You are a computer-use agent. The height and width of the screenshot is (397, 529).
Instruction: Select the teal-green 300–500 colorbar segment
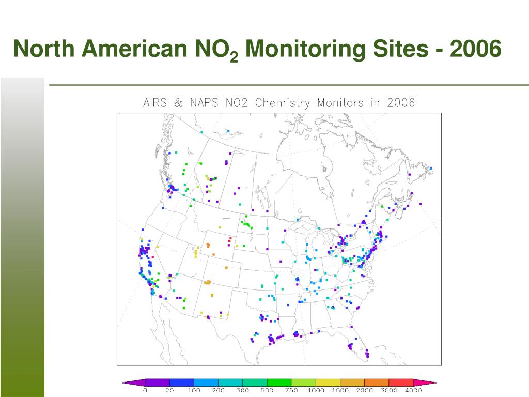point(255,383)
